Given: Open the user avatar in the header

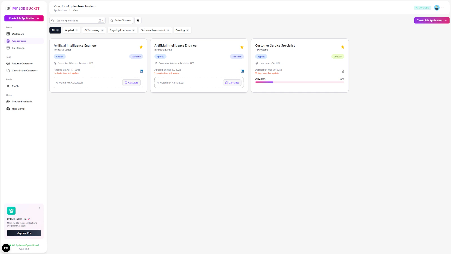Looking at the screenshot, I should click(437, 8).
